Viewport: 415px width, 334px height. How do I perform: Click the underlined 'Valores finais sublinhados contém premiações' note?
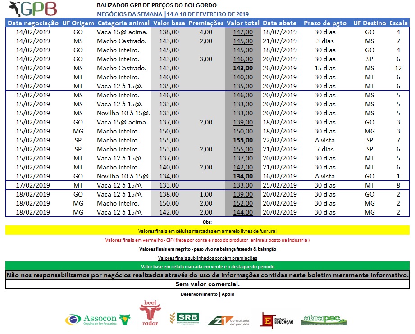[207, 258]
